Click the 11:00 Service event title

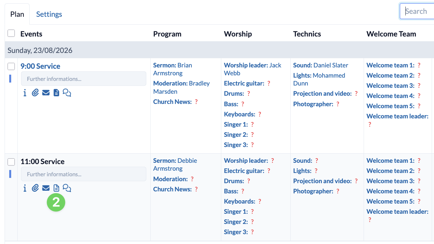point(42,161)
